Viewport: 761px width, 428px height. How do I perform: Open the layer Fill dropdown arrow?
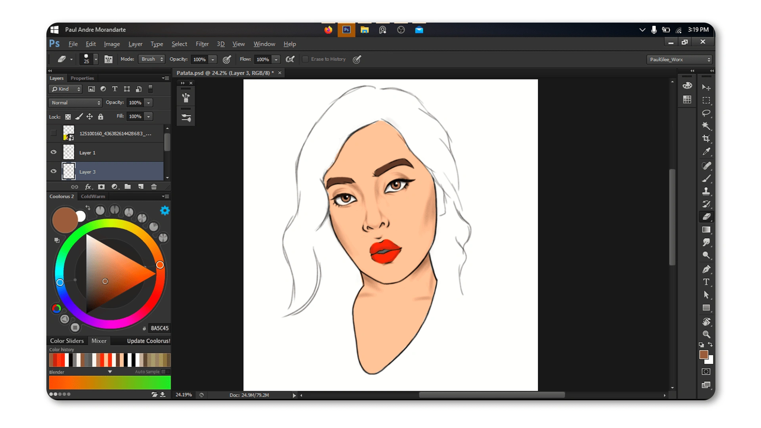149,117
